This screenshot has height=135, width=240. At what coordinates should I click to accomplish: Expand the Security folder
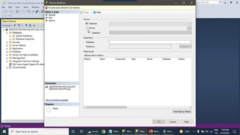[7, 42]
